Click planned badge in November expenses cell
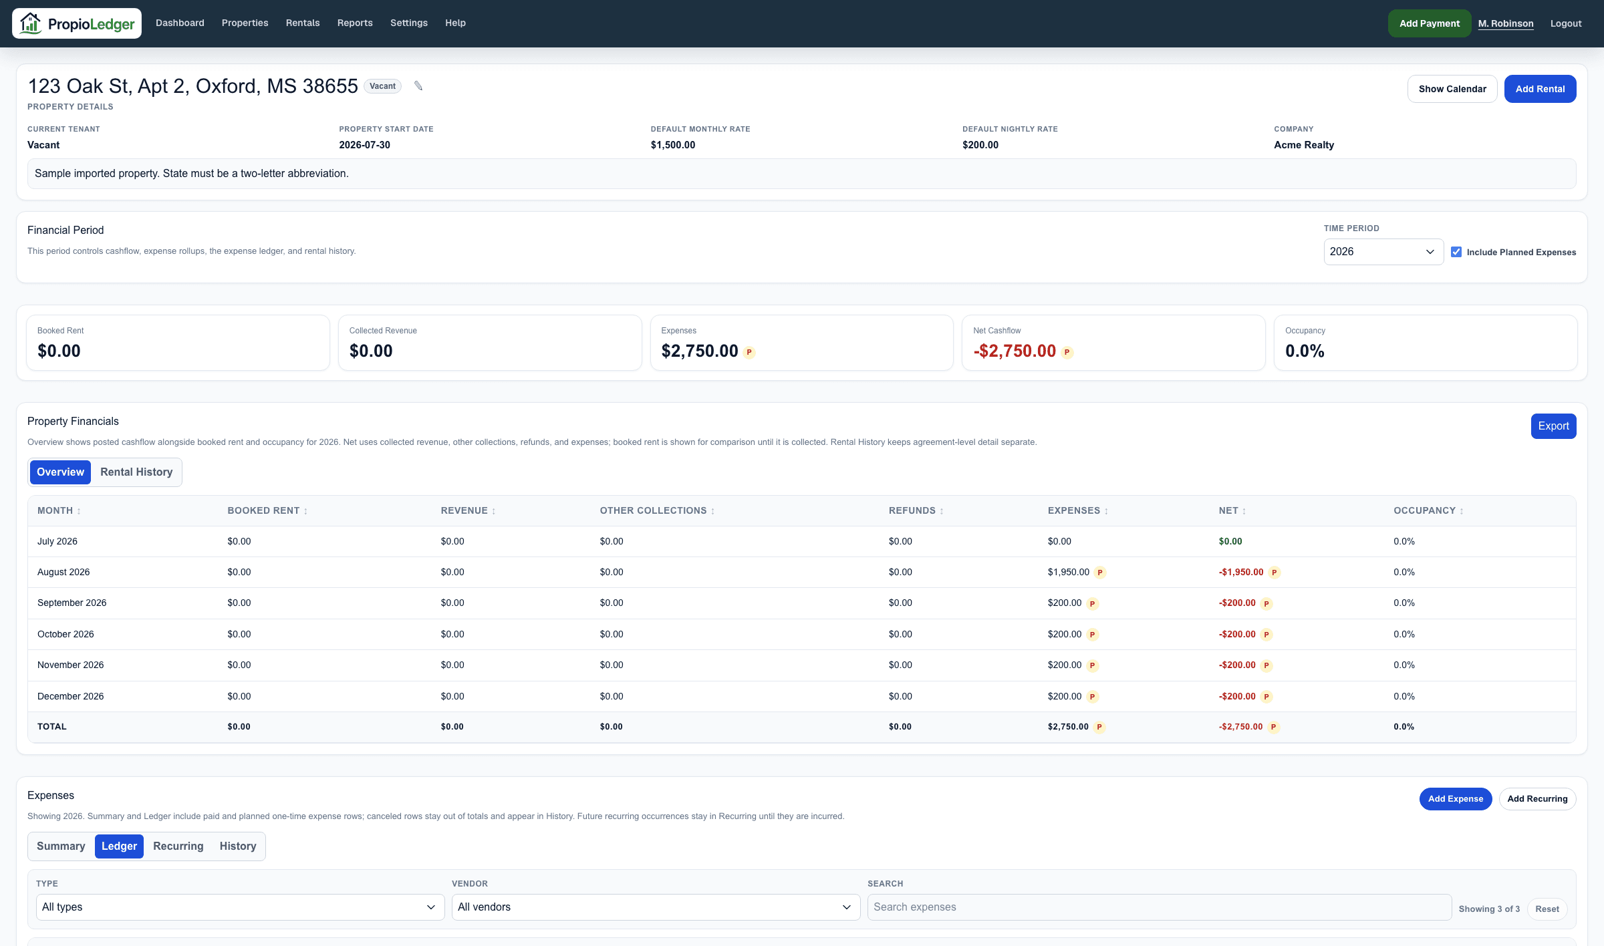1604x946 pixels. click(x=1093, y=665)
